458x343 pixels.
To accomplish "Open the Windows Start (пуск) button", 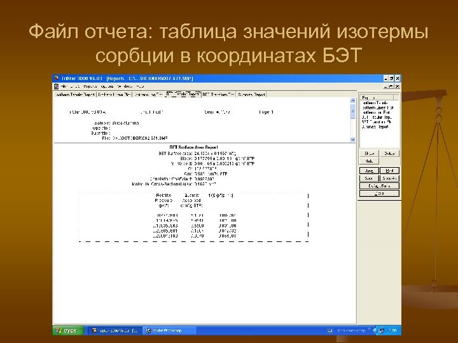I will click(68, 330).
